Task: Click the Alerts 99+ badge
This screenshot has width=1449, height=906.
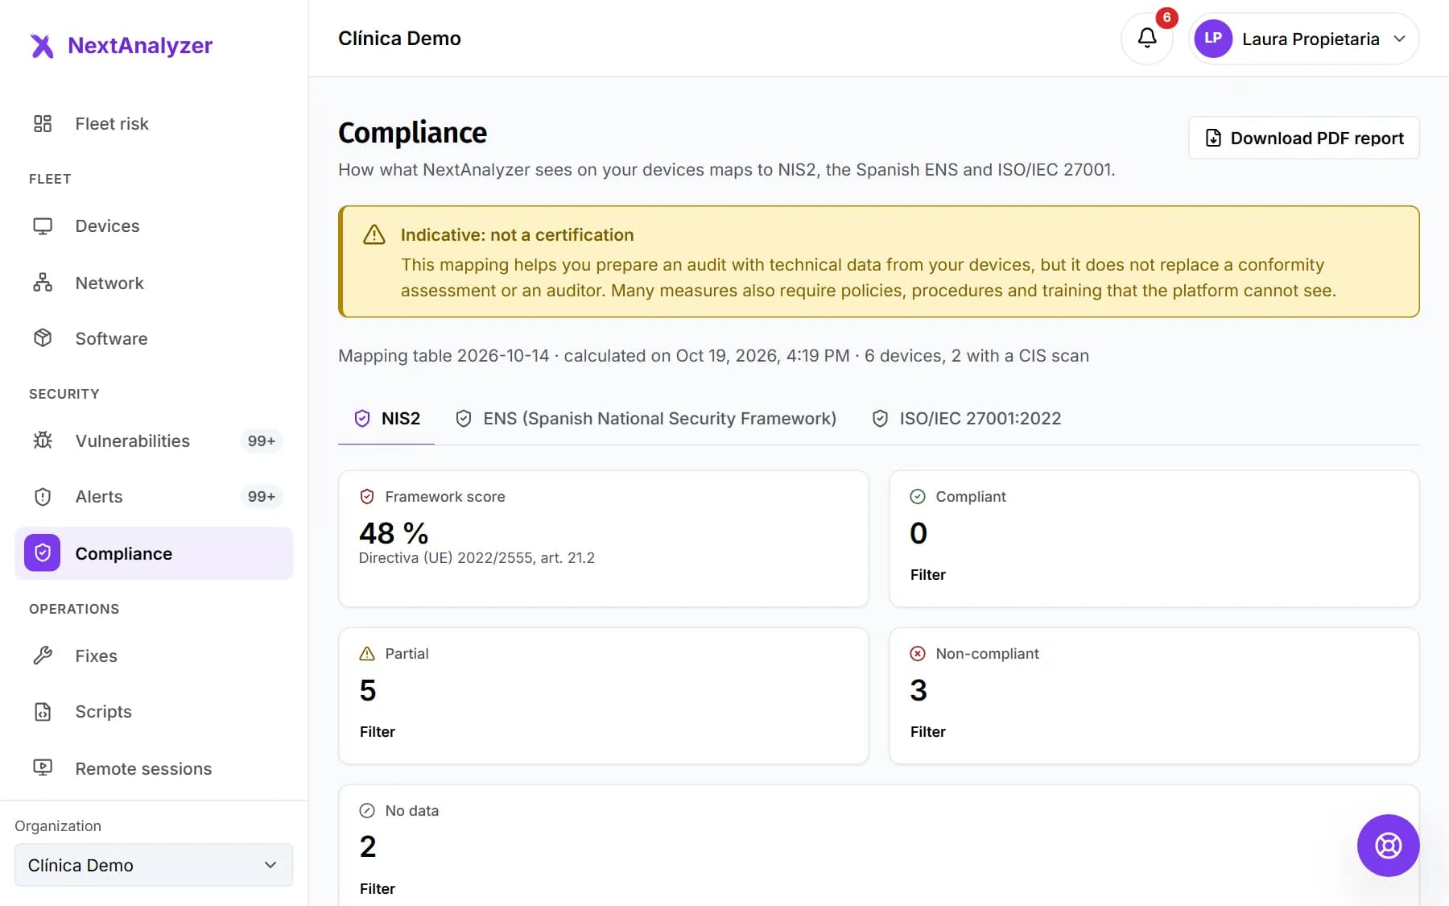Action: 262,497
